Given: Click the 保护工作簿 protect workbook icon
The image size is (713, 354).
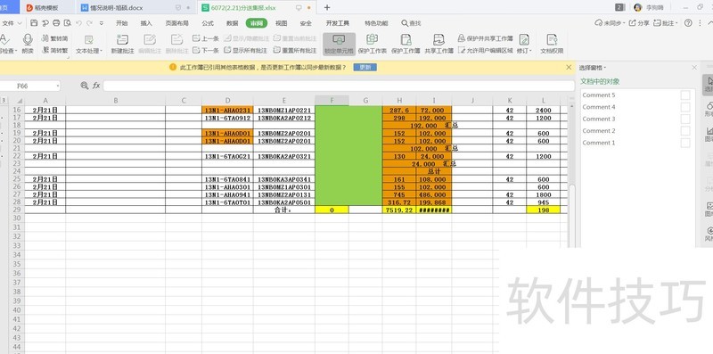Looking at the screenshot, I should click(406, 39).
